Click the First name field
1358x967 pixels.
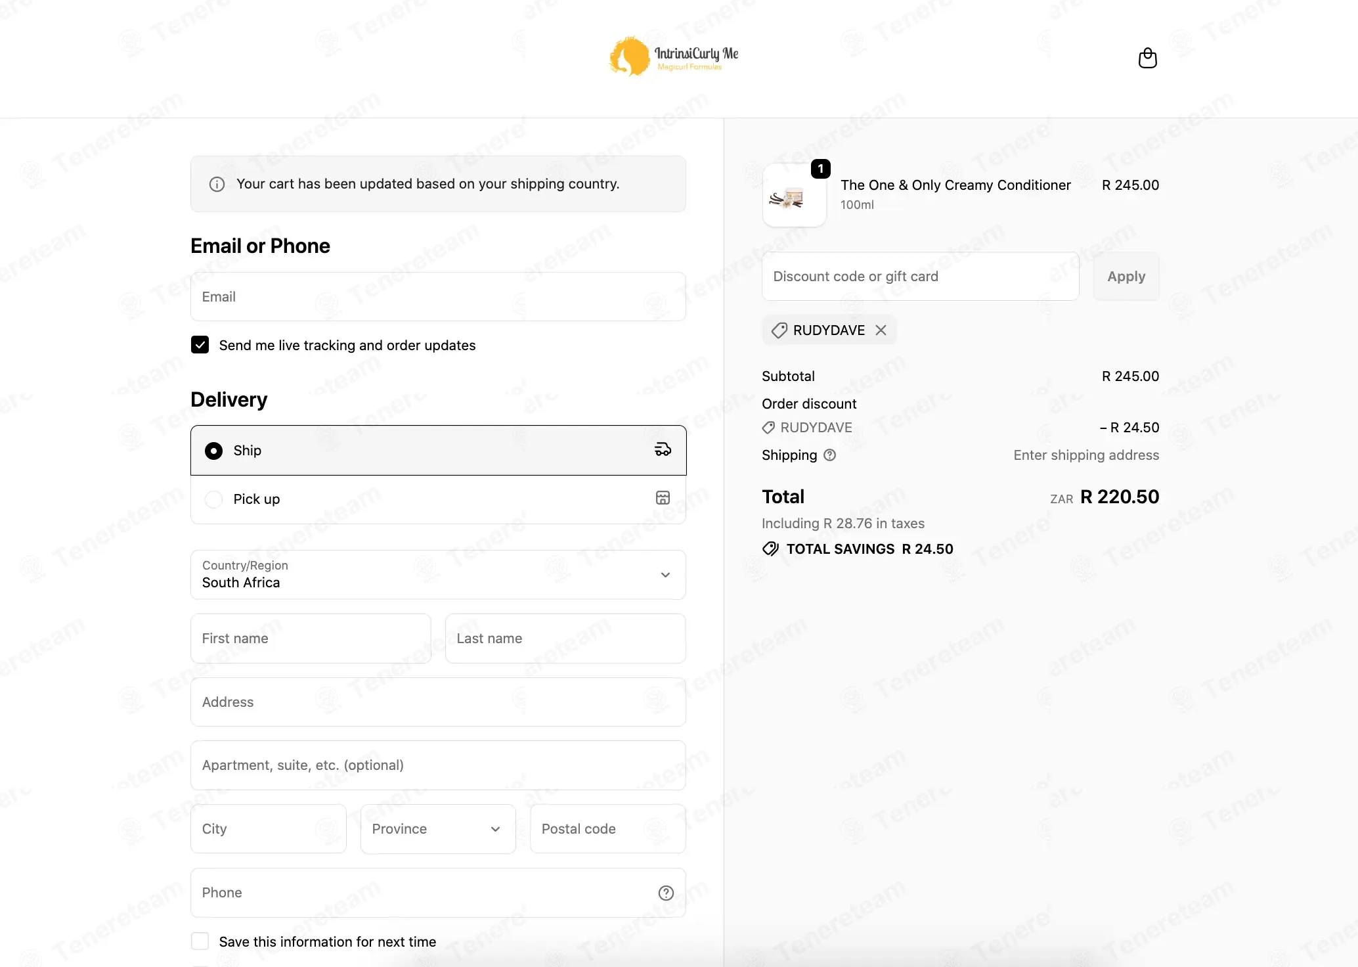(x=311, y=639)
